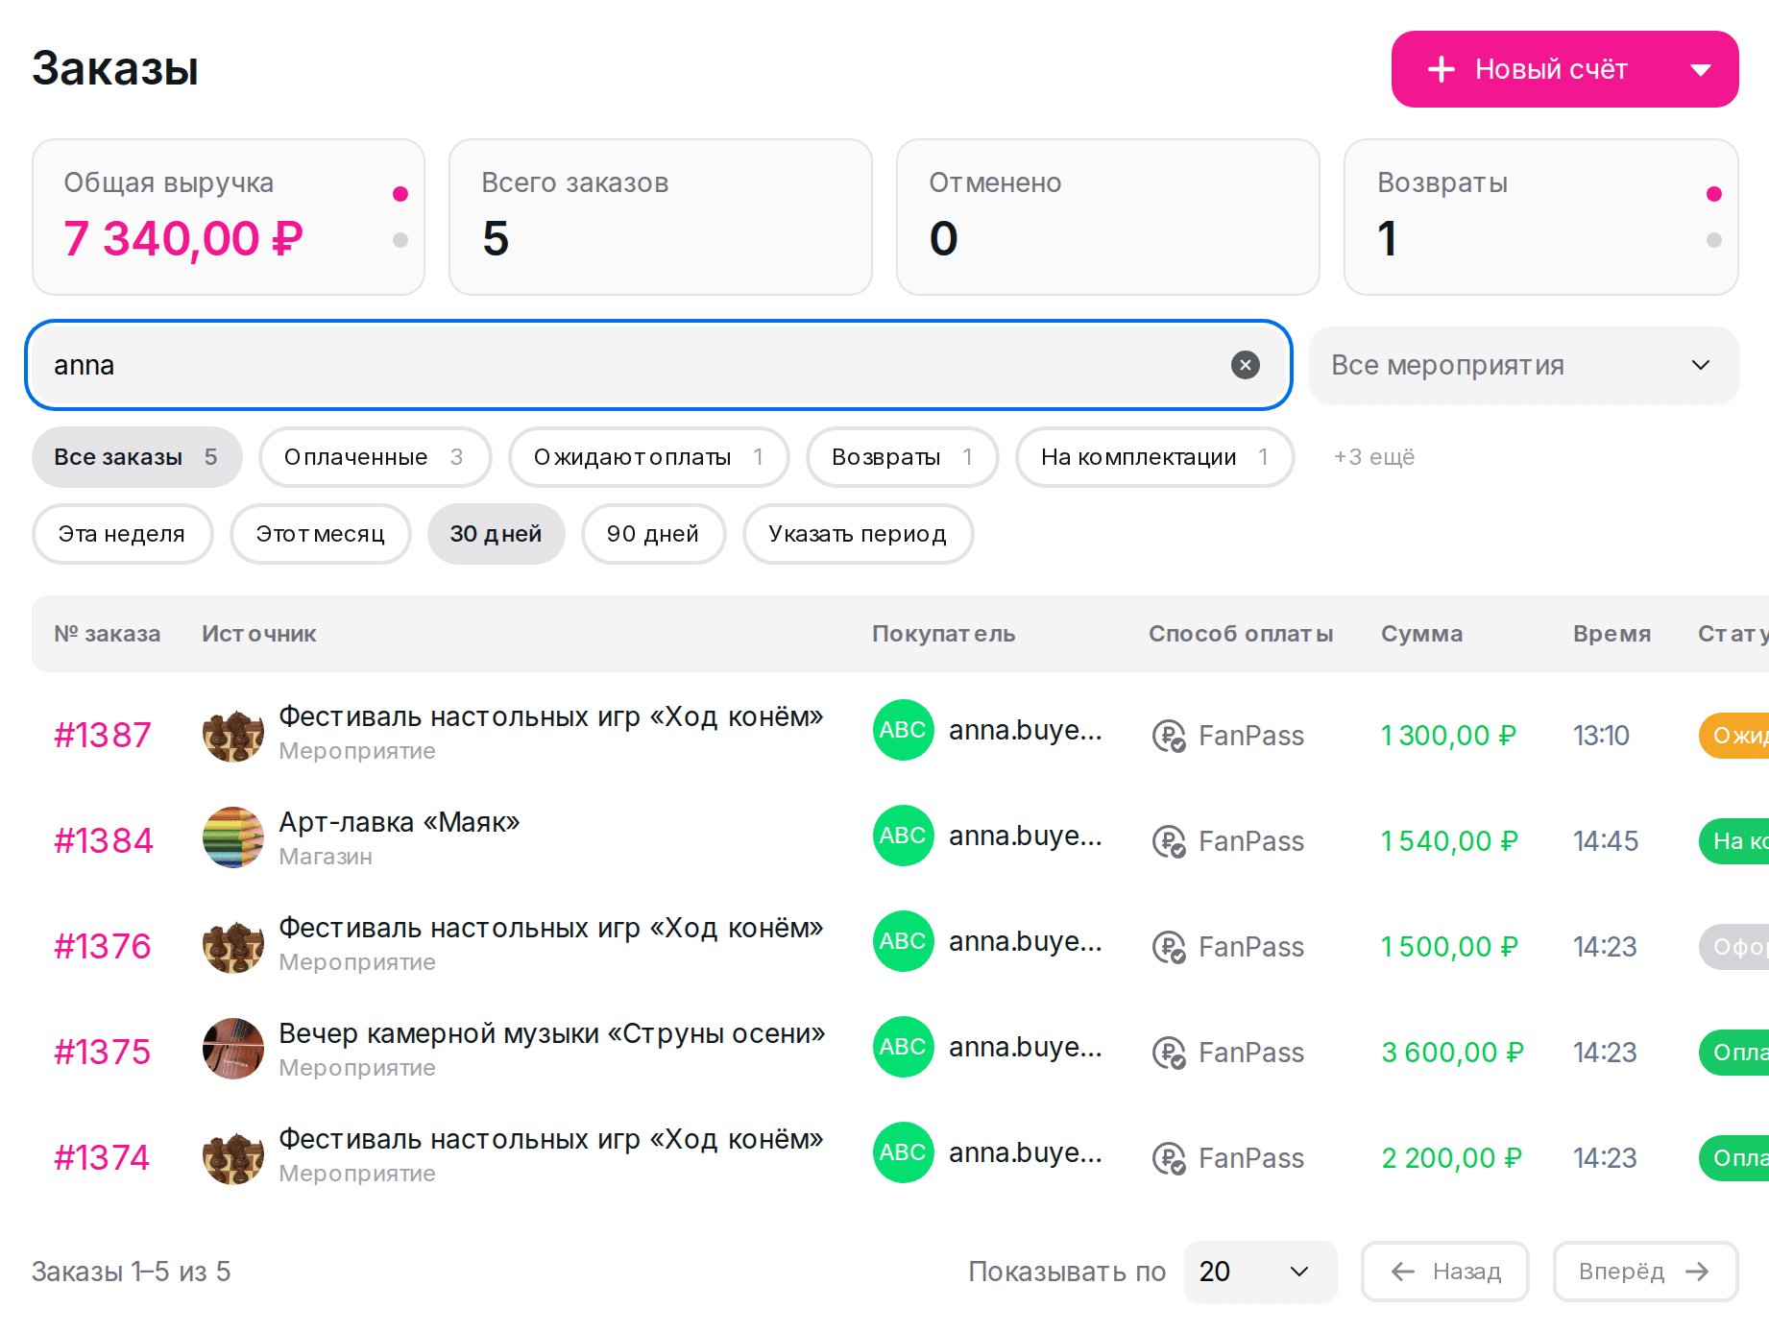This screenshot has height=1333, width=1769.
Task: Go to previous page with Назад
Action: pos(1444,1272)
